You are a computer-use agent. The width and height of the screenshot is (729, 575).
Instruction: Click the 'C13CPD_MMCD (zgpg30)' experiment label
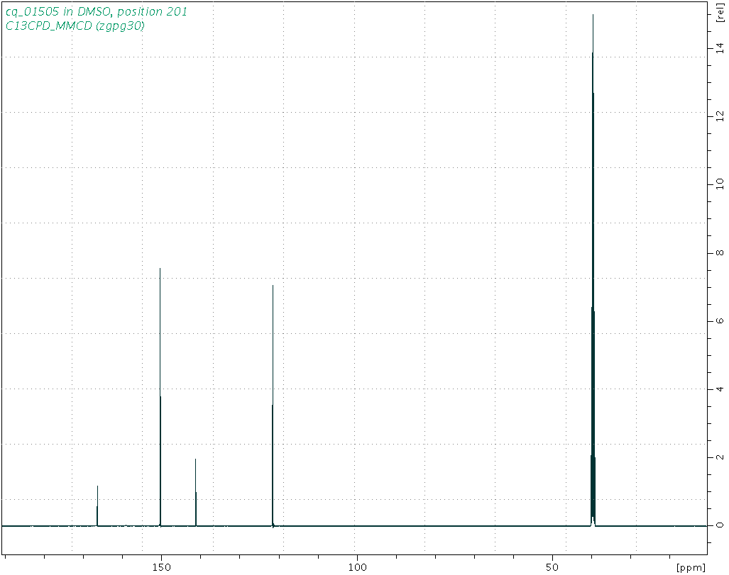[x=75, y=26]
